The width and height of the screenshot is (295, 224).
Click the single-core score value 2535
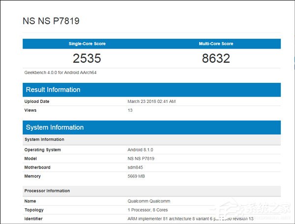pyautogui.click(x=87, y=59)
